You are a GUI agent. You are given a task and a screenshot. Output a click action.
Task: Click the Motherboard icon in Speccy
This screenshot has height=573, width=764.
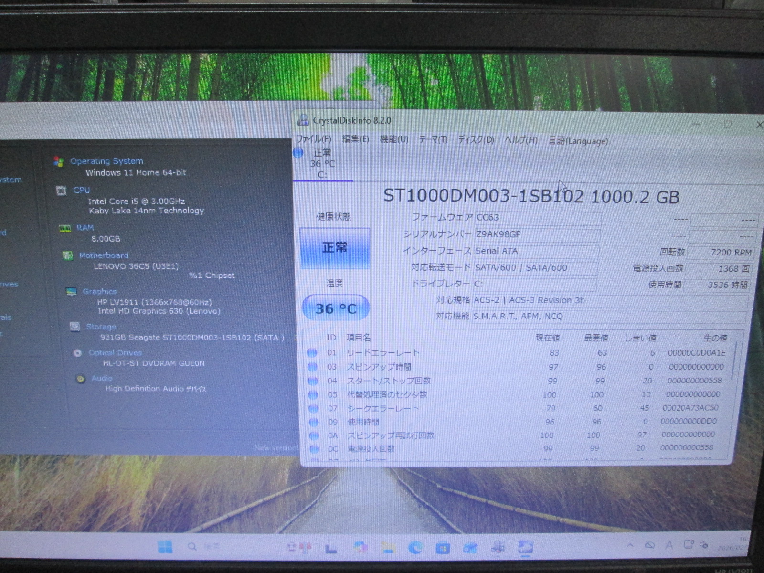(x=68, y=255)
